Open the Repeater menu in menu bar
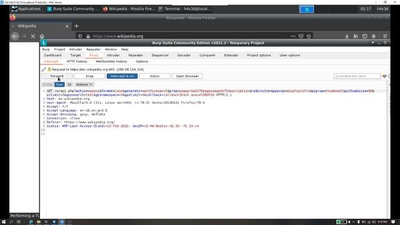 [93, 49]
